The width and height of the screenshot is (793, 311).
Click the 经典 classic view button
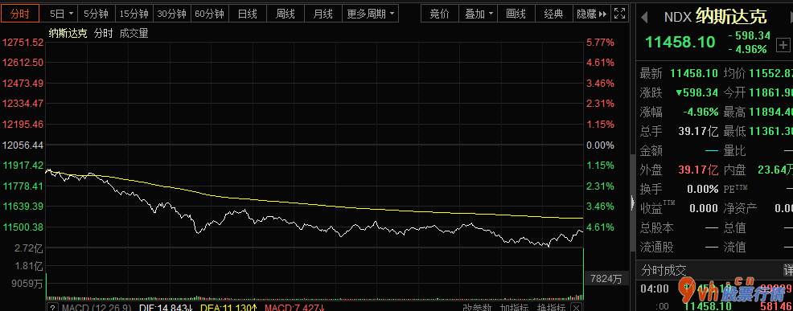pos(553,14)
